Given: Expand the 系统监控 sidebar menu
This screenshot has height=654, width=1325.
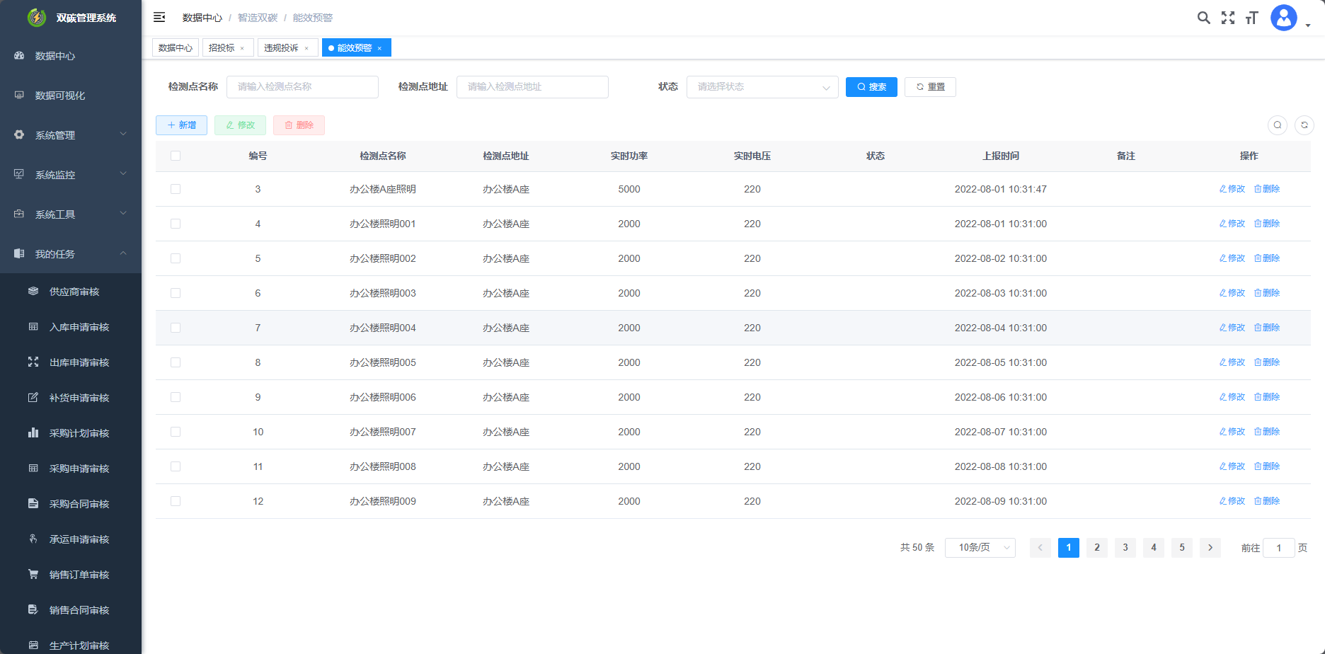Looking at the screenshot, I should point(71,174).
